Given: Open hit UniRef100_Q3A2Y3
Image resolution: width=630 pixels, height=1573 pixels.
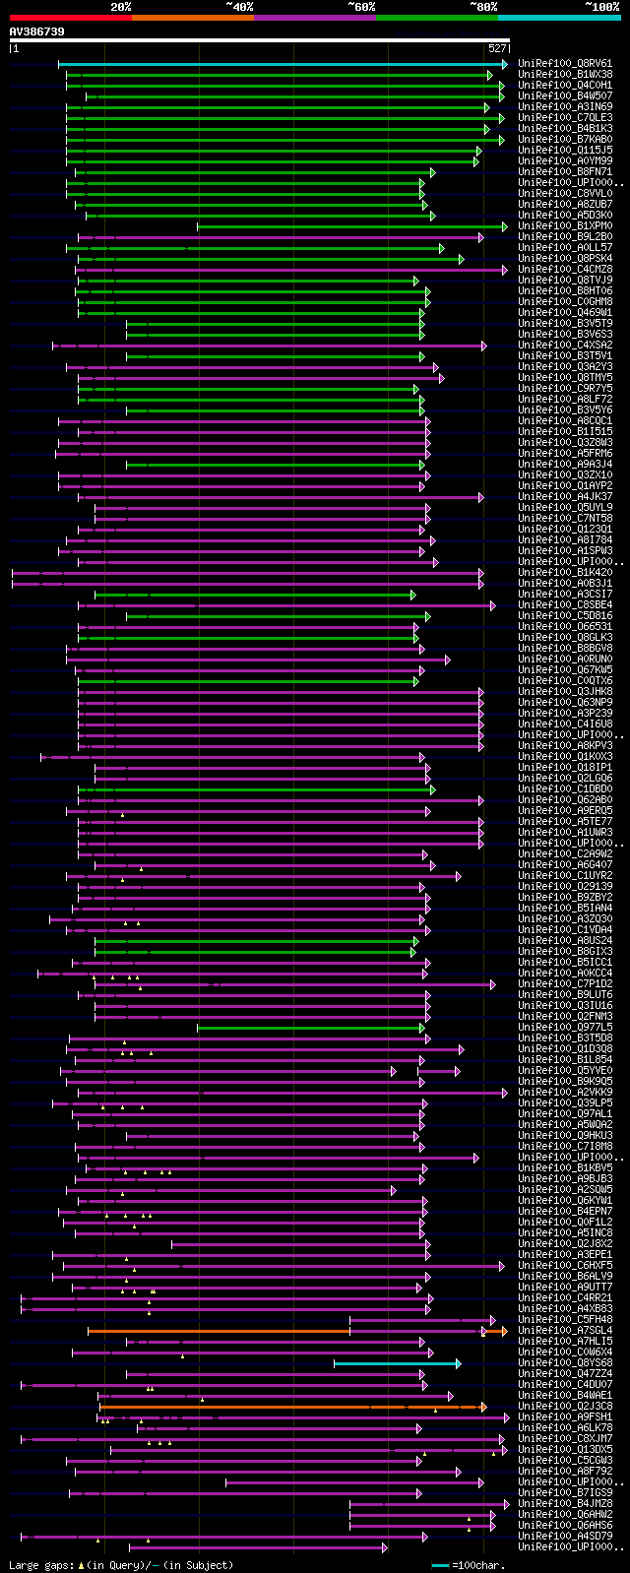Looking at the screenshot, I should click(565, 367).
